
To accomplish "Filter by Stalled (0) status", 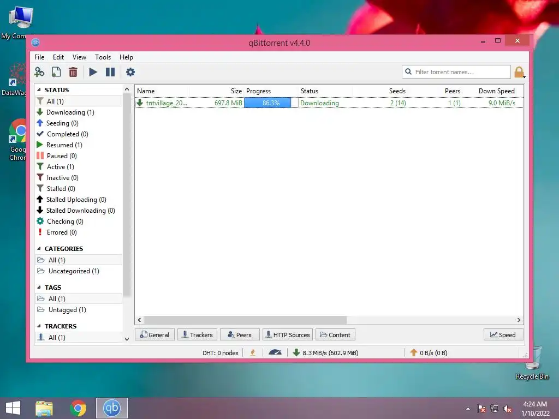I will [x=79, y=188].
